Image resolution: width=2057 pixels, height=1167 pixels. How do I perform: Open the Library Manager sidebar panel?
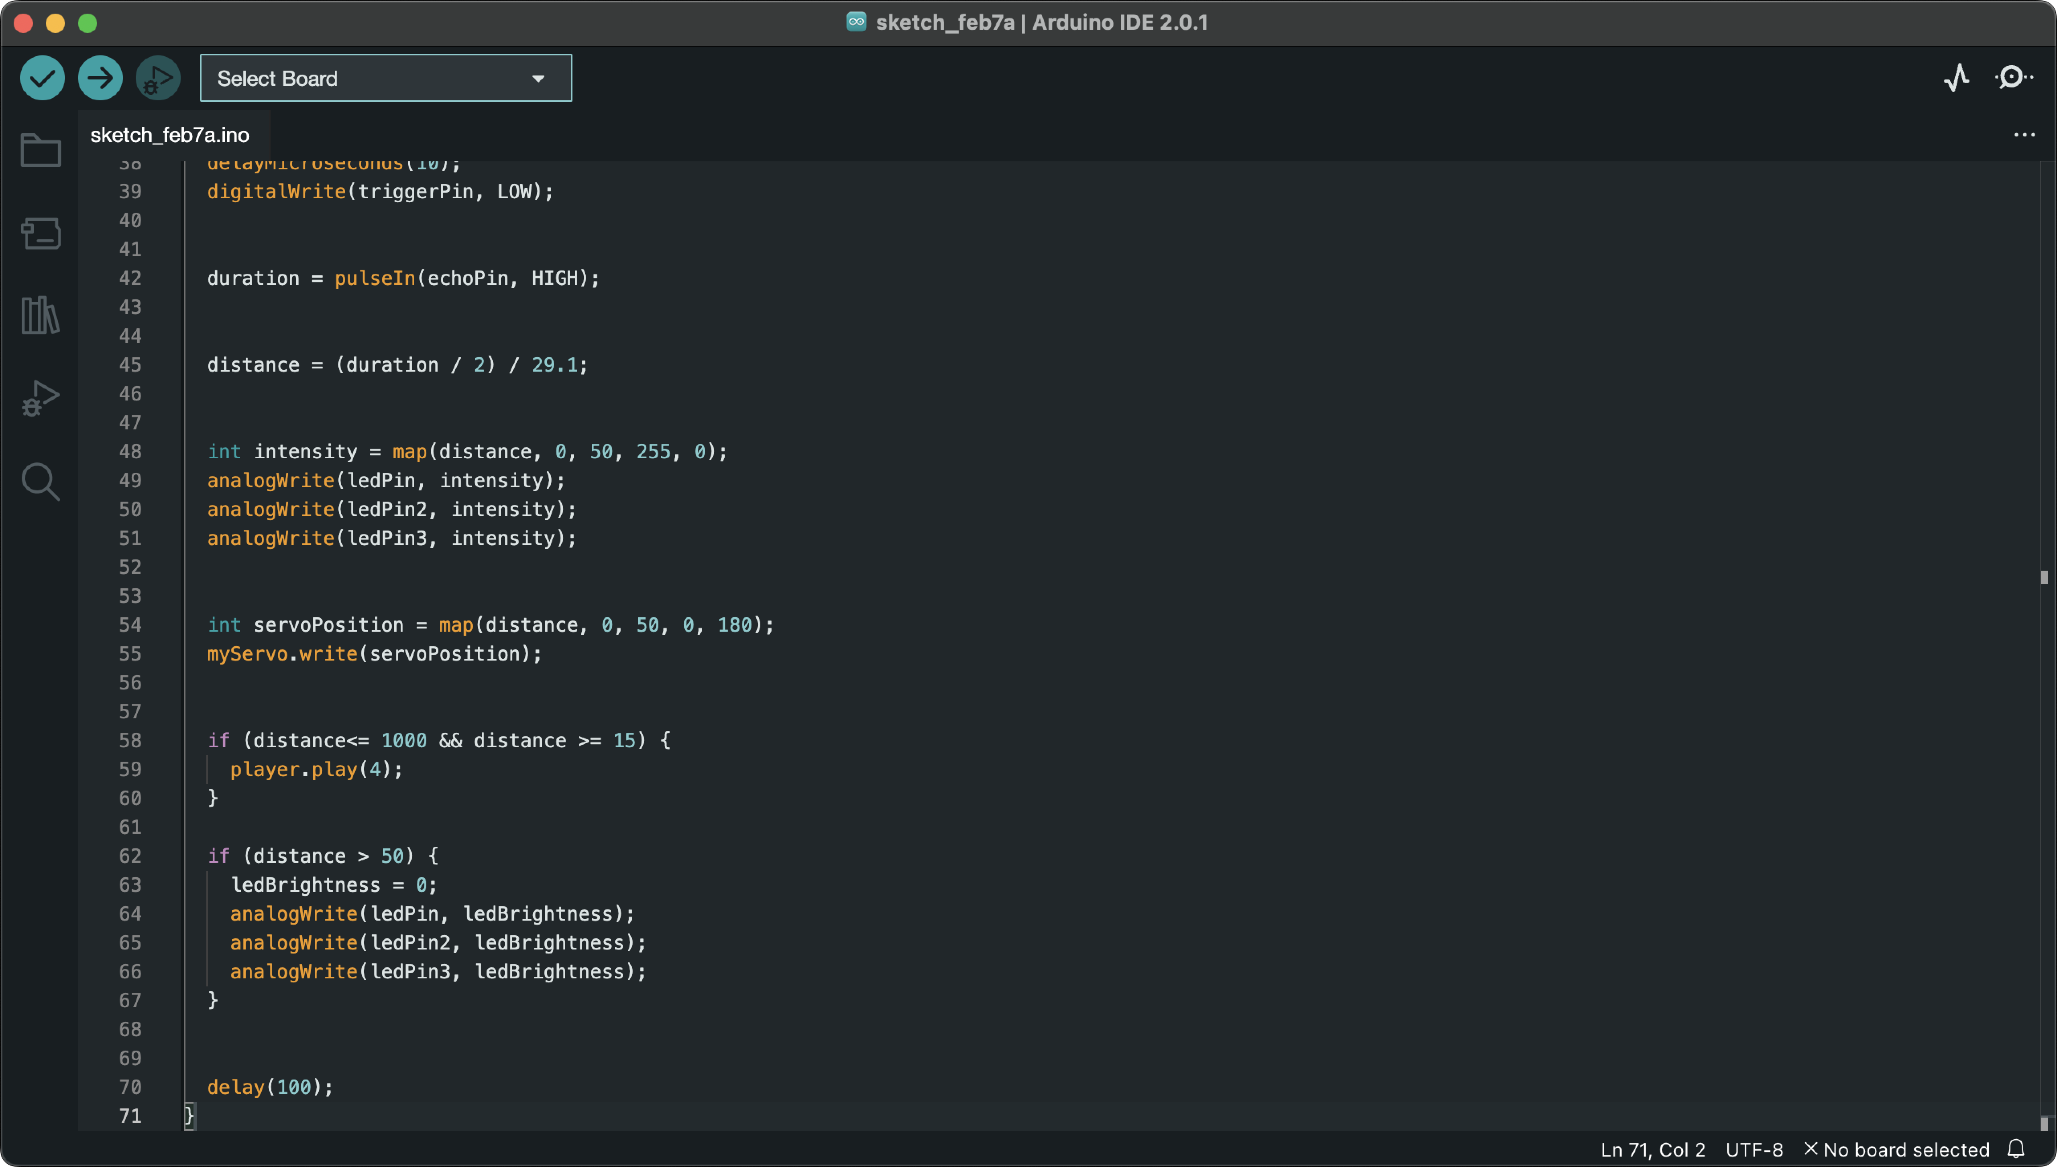[40, 315]
